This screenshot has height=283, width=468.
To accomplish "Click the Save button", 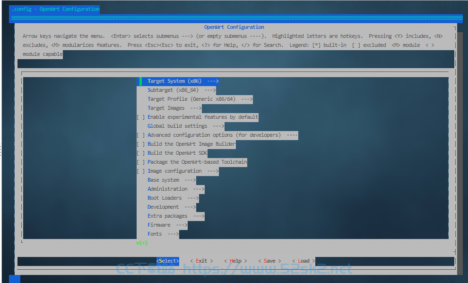I will click(x=269, y=261).
